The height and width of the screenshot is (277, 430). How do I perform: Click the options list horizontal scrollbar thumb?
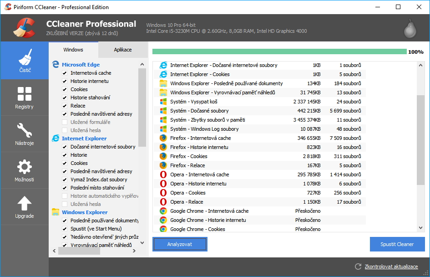tap(79, 251)
